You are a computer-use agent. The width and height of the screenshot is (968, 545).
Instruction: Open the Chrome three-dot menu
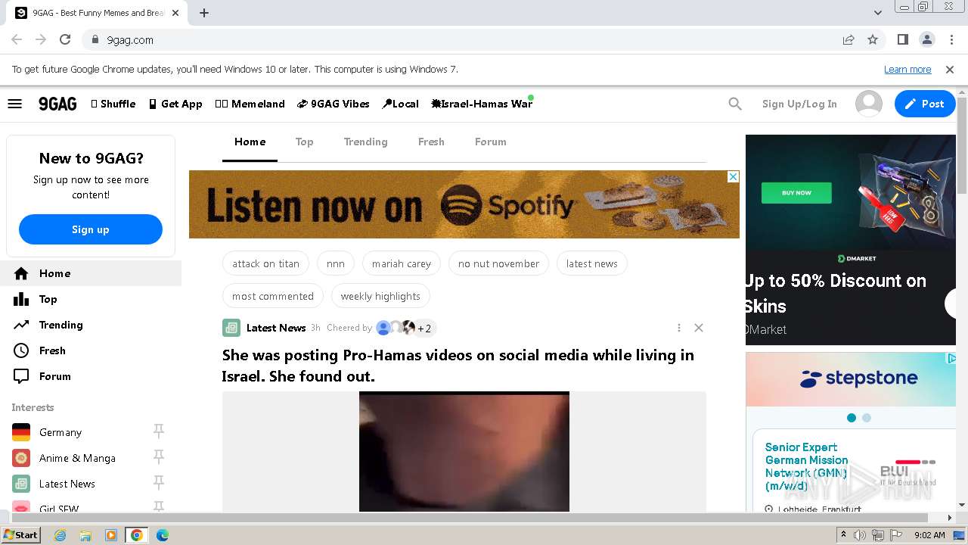[x=951, y=39]
